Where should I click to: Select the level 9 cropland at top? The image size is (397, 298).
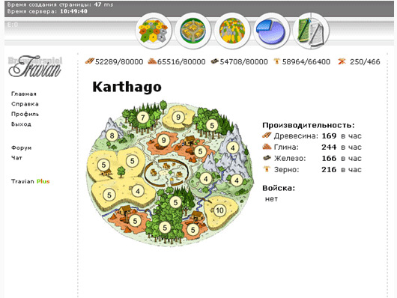coord(178,118)
